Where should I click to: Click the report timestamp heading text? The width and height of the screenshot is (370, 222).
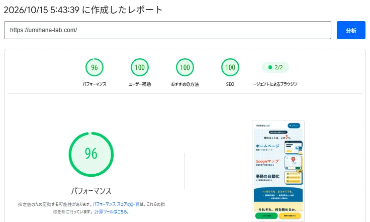point(83,10)
